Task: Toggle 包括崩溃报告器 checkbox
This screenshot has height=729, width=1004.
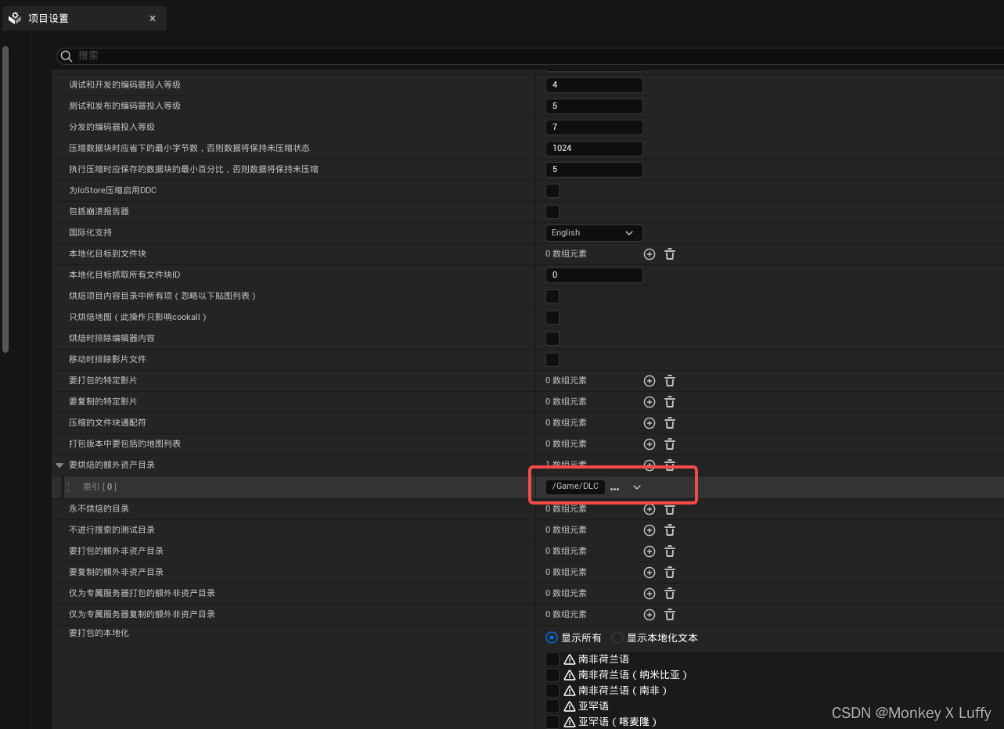Action: [x=552, y=212]
